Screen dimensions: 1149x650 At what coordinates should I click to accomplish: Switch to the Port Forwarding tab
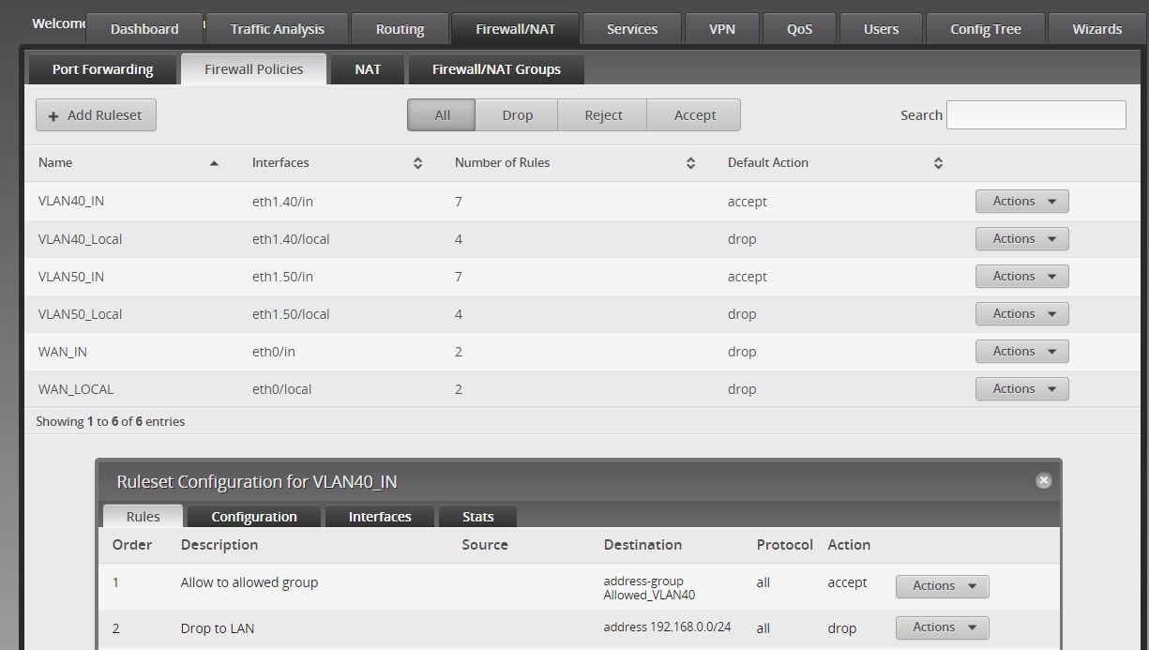point(102,69)
